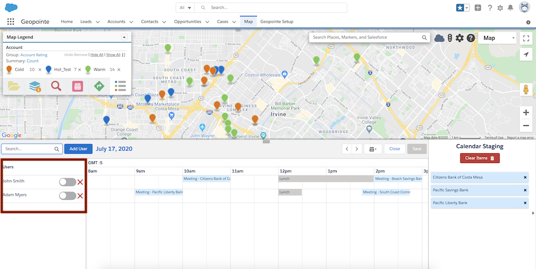View notifications bell icon

click(510, 8)
